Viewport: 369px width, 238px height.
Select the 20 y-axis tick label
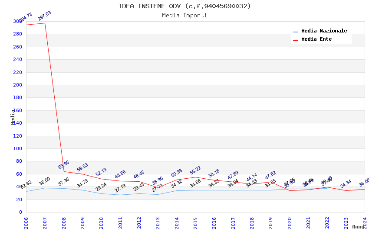19,199
